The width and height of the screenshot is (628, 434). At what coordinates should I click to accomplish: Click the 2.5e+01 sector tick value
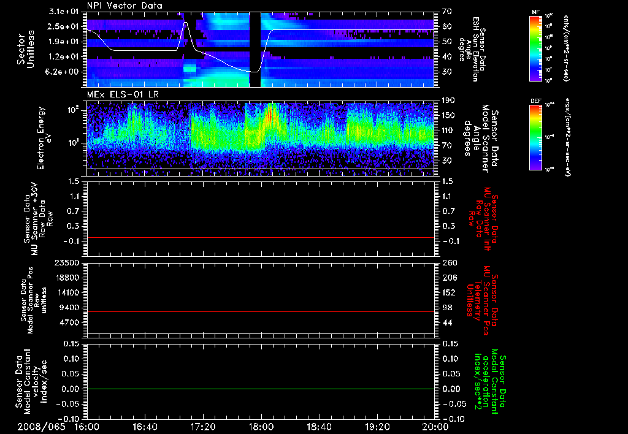(64, 26)
